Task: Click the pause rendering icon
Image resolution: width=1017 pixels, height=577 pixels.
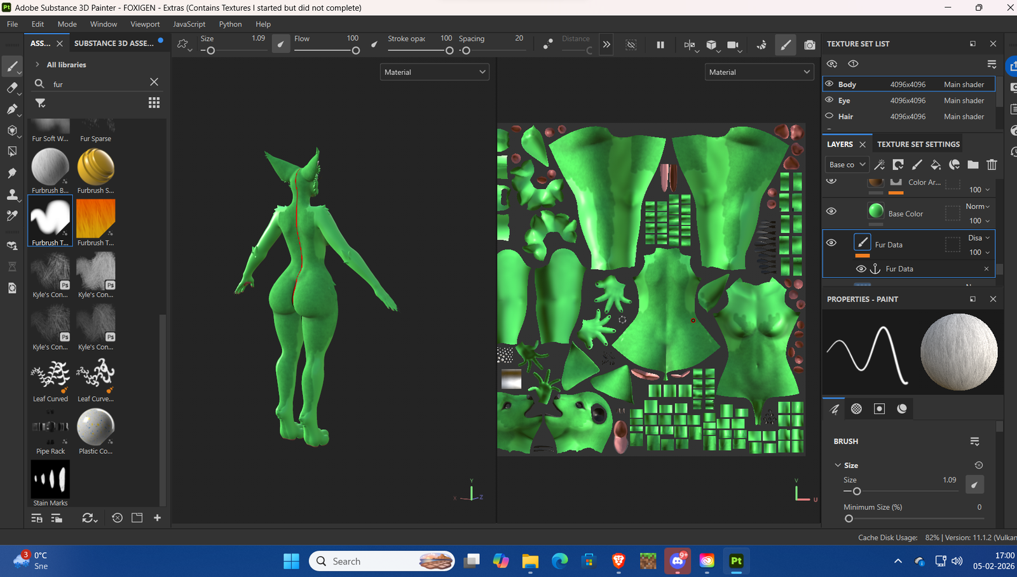Action: [x=660, y=45]
